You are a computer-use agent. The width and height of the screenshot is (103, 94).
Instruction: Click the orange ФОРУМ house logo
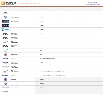(x=3, y=3)
